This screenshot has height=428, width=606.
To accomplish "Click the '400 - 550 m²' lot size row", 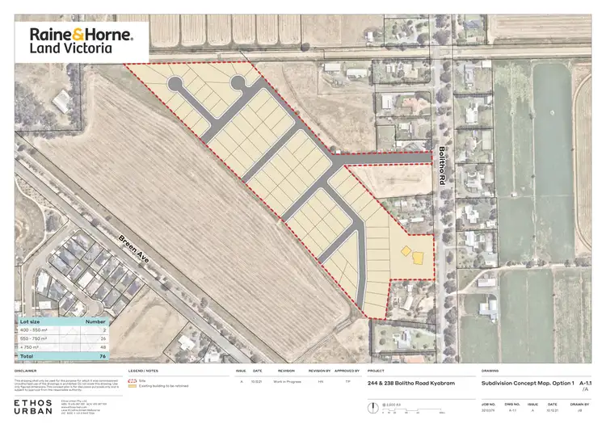I will [x=63, y=330].
